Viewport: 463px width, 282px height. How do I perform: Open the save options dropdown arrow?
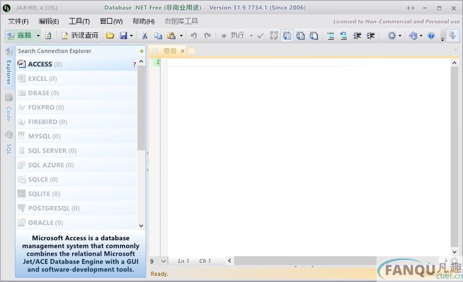[x=131, y=36]
